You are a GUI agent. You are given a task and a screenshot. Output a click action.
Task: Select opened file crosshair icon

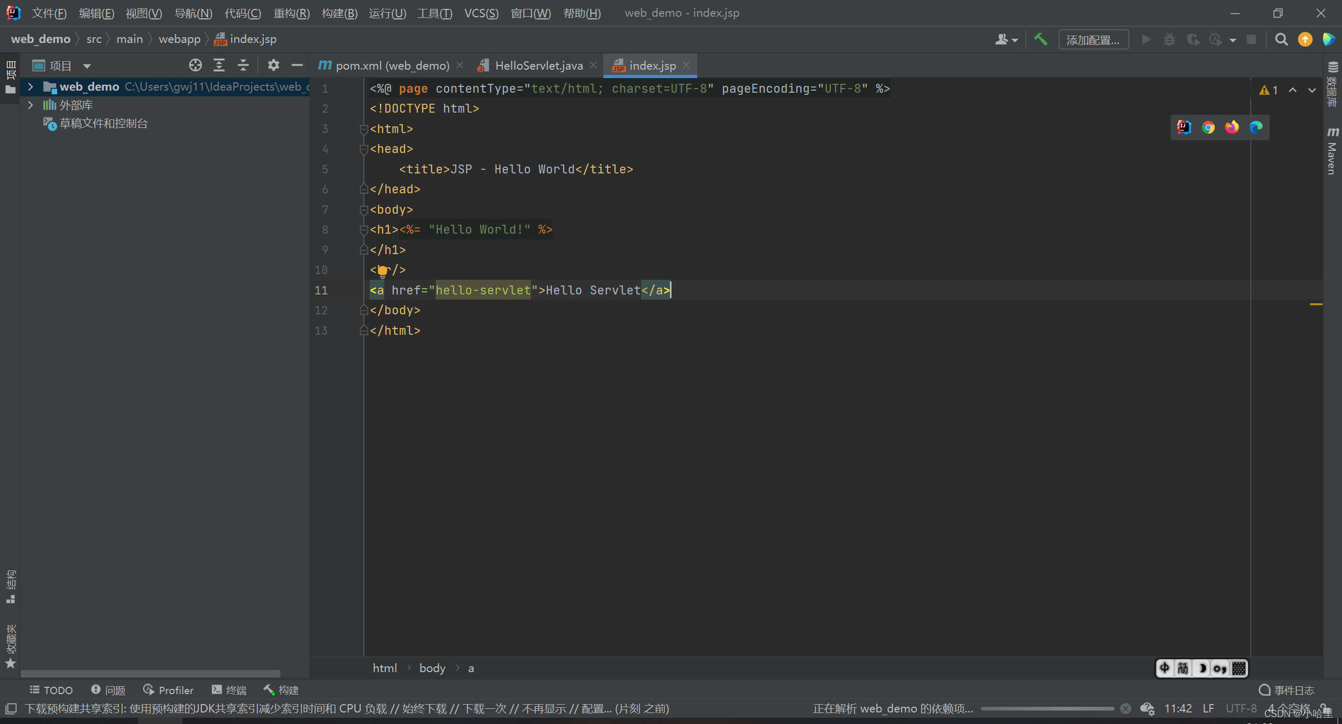195,65
